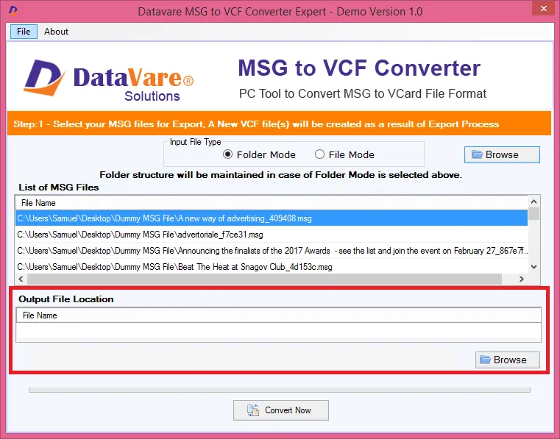Click the MSG list horizontal scroll left arrow
This screenshot has height=439, width=560.
coord(21,279)
